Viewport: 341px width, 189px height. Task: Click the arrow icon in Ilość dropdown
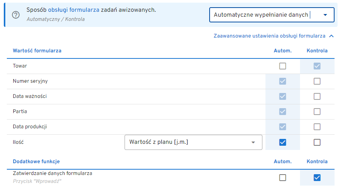click(x=253, y=142)
